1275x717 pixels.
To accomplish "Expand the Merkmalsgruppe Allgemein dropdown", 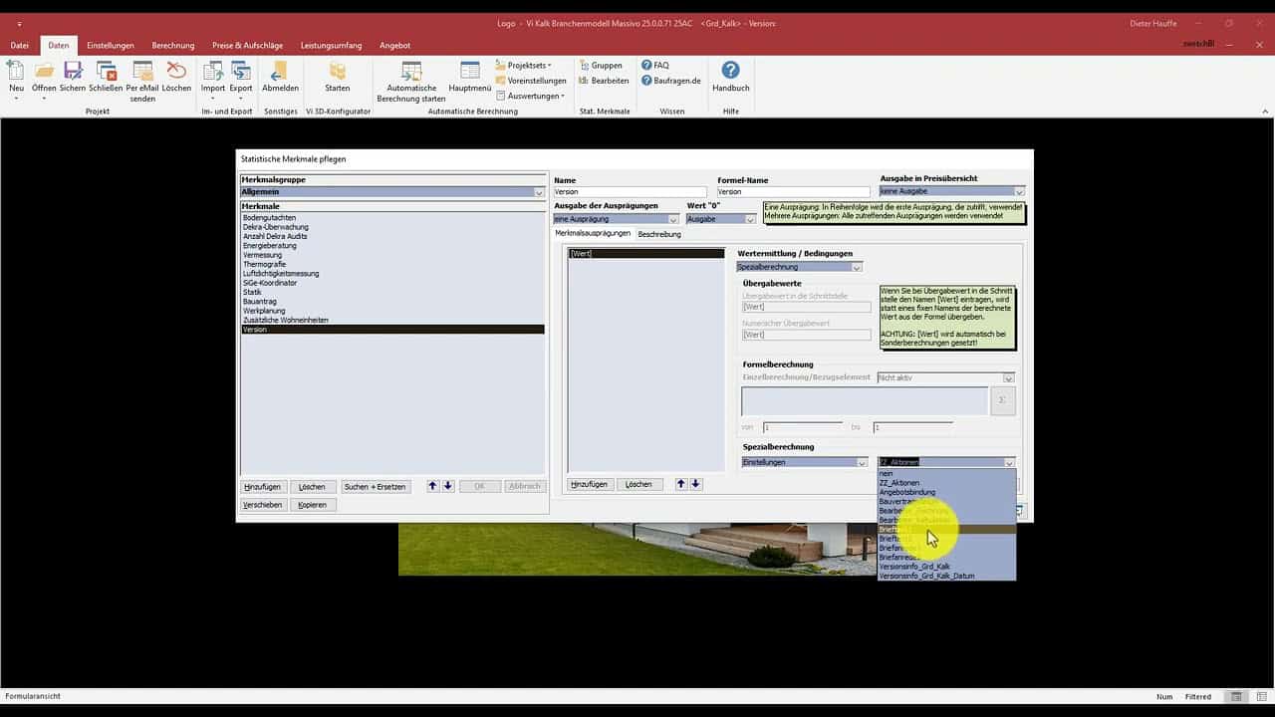I will click(539, 192).
